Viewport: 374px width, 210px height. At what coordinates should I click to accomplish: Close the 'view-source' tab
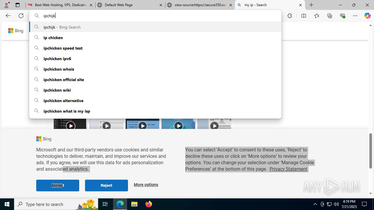(x=231, y=5)
